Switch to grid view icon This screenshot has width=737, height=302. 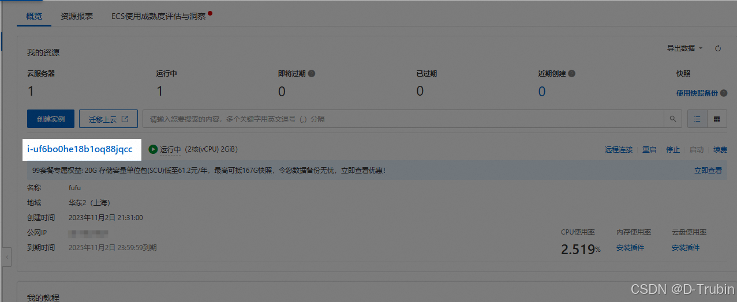717,119
